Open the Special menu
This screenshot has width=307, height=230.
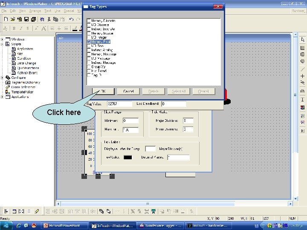[x=69, y=11]
